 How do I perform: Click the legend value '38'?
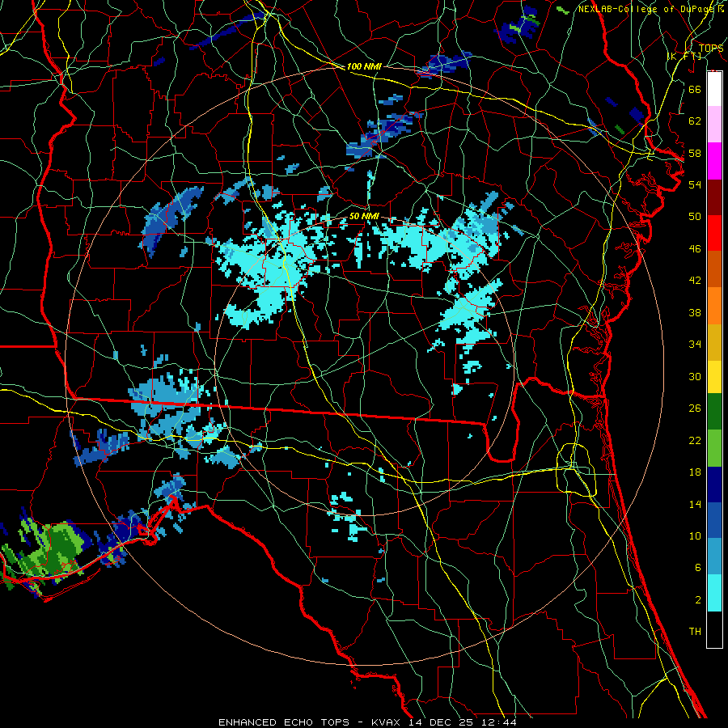pos(695,312)
